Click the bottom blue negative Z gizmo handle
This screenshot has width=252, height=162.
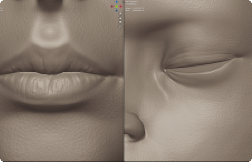pyautogui.click(x=116, y=11)
